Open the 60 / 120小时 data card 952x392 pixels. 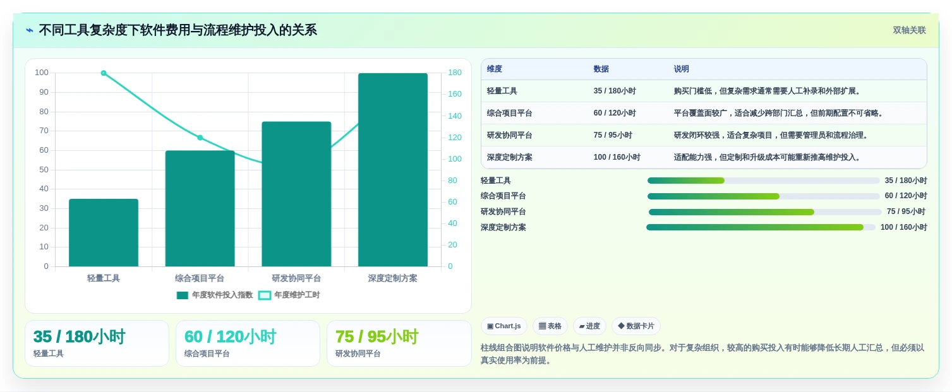[x=248, y=343]
